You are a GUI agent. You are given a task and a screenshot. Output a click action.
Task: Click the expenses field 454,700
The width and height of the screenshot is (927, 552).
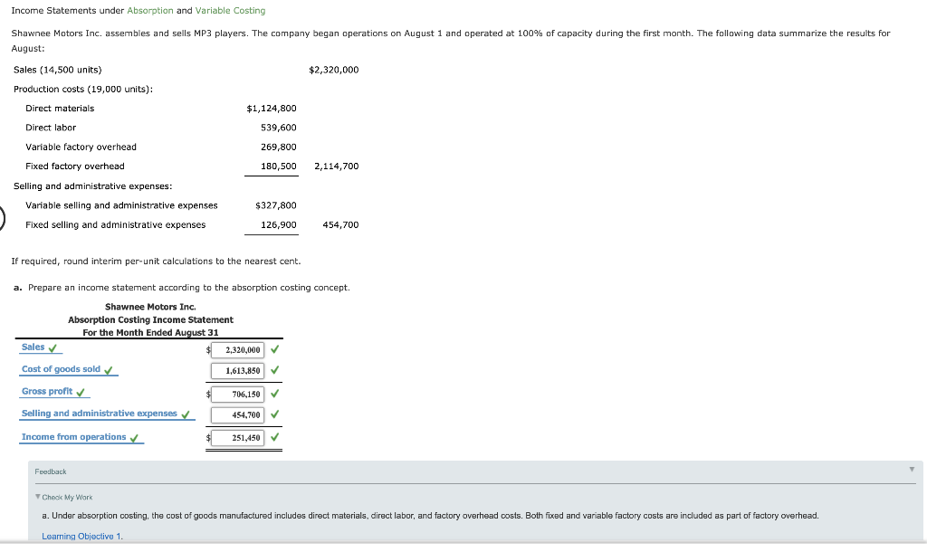238,414
